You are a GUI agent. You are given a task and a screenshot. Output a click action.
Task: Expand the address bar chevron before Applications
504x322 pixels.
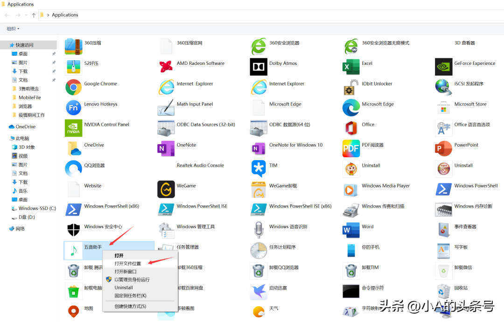[x=48, y=15]
